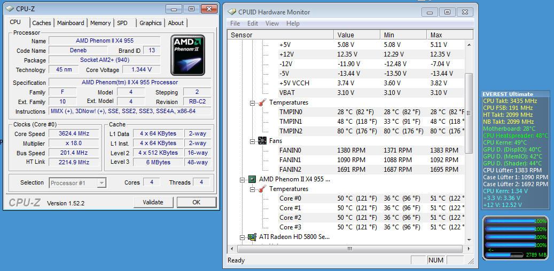Image resolution: width=554 pixels, height=271 pixels.
Task: Open the Processor #1 selection dropdown
Action: point(102,183)
